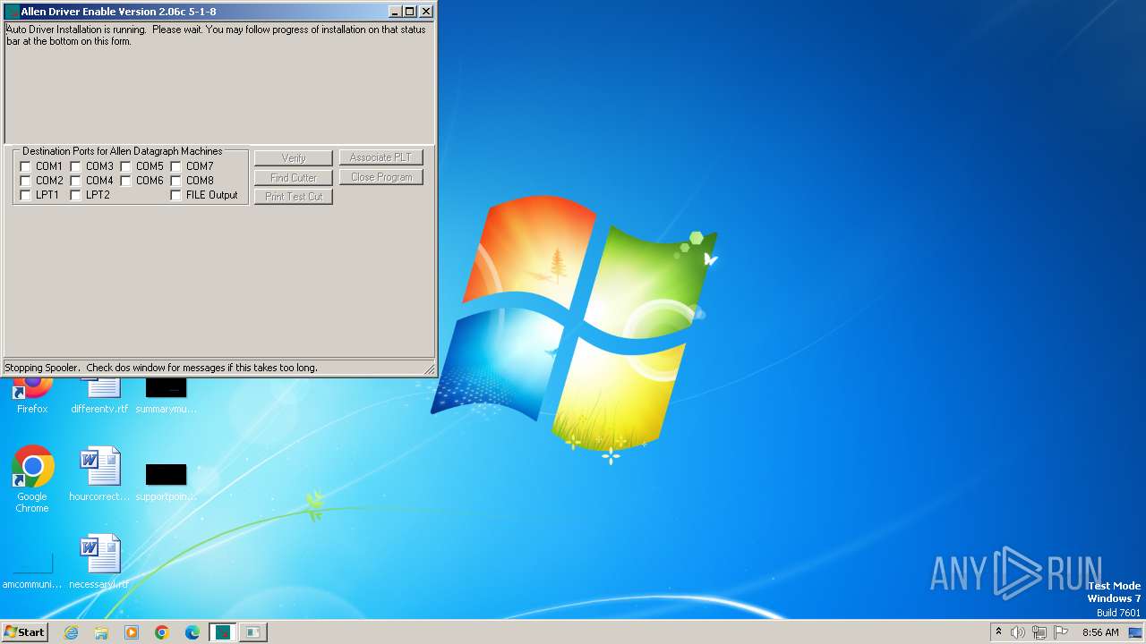Launch Internet Explorer from taskbar
Screen dimensions: 1146x644
pyautogui.click(x=71, y=632)
